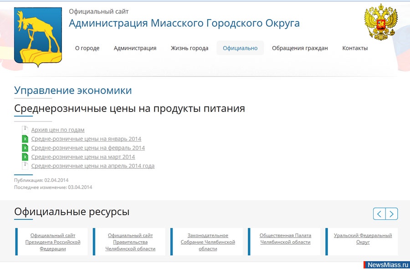Click the Администрация Миасского Городского Округа title

tap(184, 23)
